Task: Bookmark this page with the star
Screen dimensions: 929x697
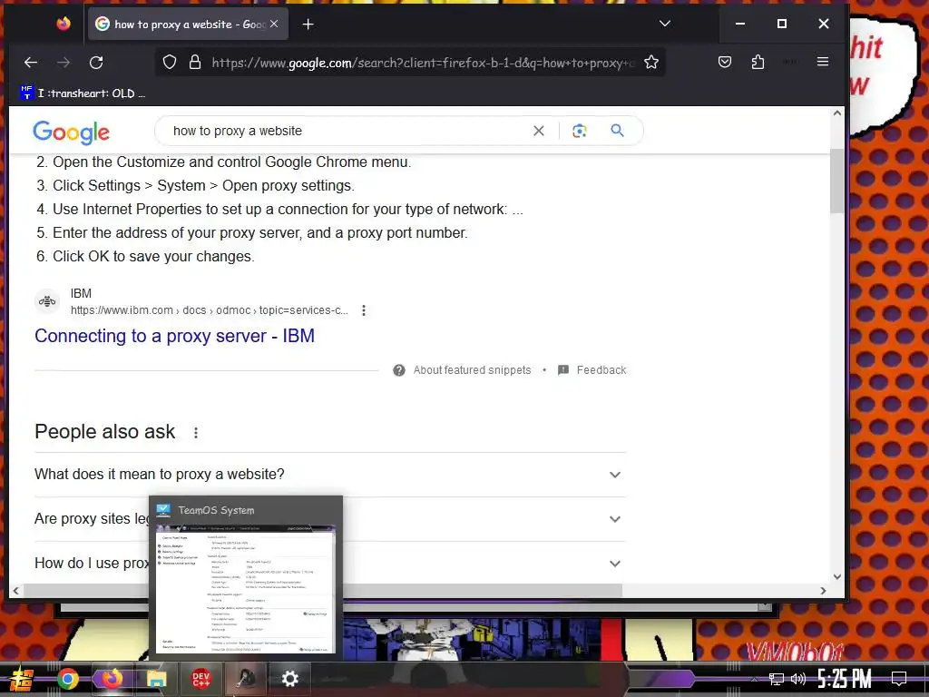Action: click(651, 63)
